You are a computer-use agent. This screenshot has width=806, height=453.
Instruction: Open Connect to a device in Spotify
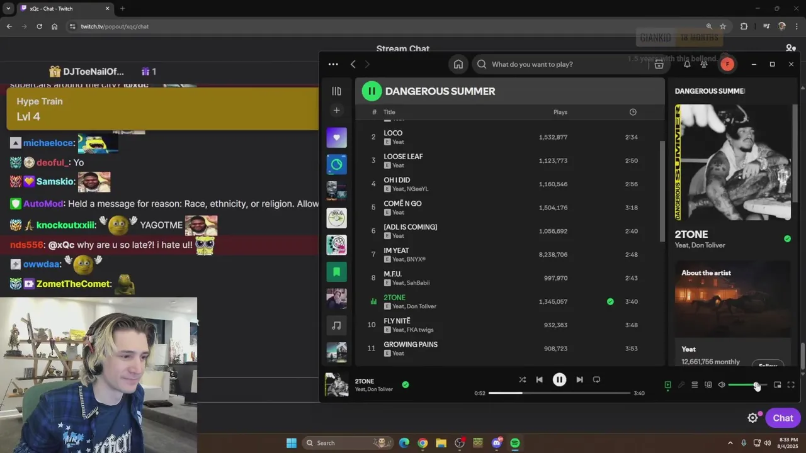[x=708, y=385]
